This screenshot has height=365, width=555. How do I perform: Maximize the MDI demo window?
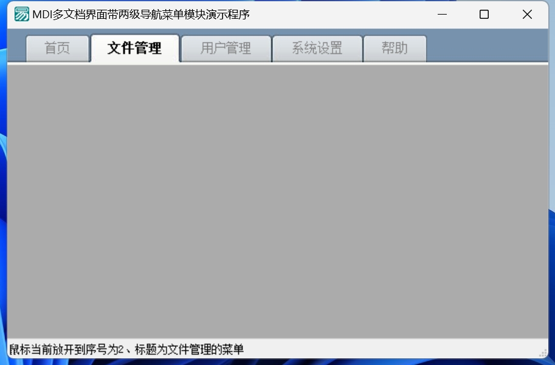(484, 14)
